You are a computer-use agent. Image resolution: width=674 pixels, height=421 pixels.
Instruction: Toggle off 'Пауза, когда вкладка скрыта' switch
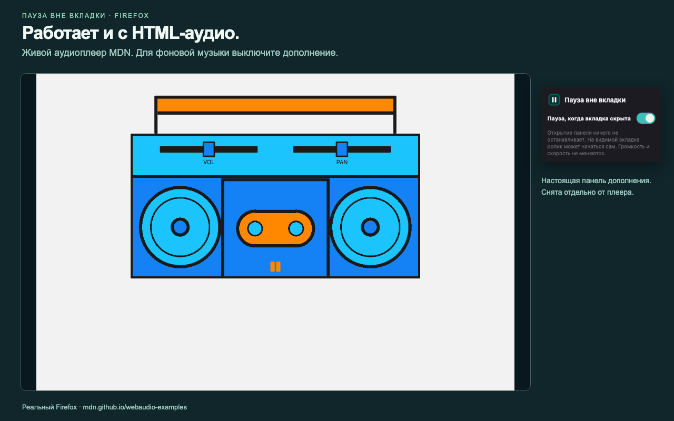click(646, 118)
